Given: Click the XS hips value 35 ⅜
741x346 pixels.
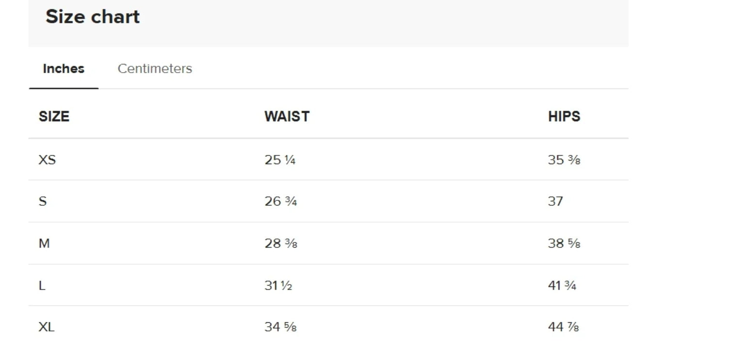Looking at the screenshot, I should [564, 160].
